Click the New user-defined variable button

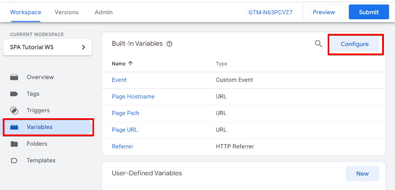click(362, 173)
